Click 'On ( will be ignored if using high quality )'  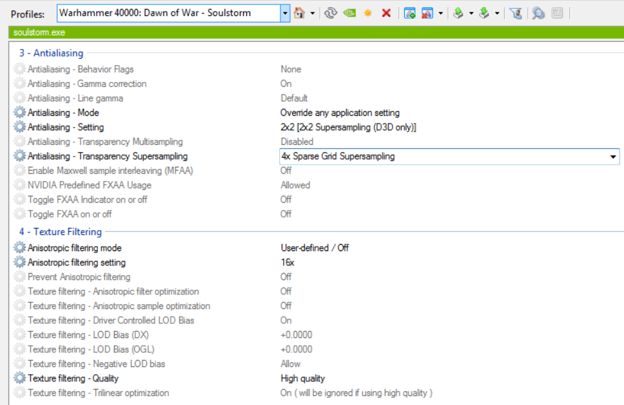point(356,393)
